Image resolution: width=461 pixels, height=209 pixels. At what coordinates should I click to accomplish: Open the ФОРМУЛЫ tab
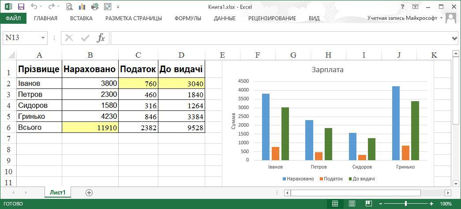(x=187, y=18)
